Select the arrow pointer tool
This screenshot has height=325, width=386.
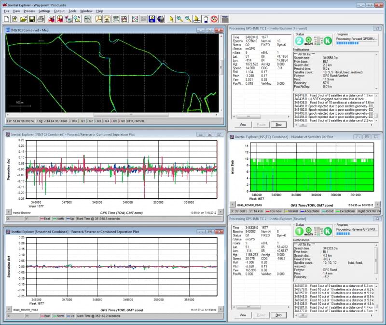coord(172,18)
